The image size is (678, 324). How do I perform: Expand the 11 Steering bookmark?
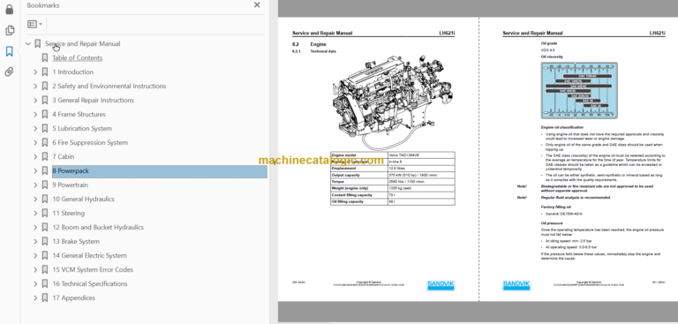35,214
